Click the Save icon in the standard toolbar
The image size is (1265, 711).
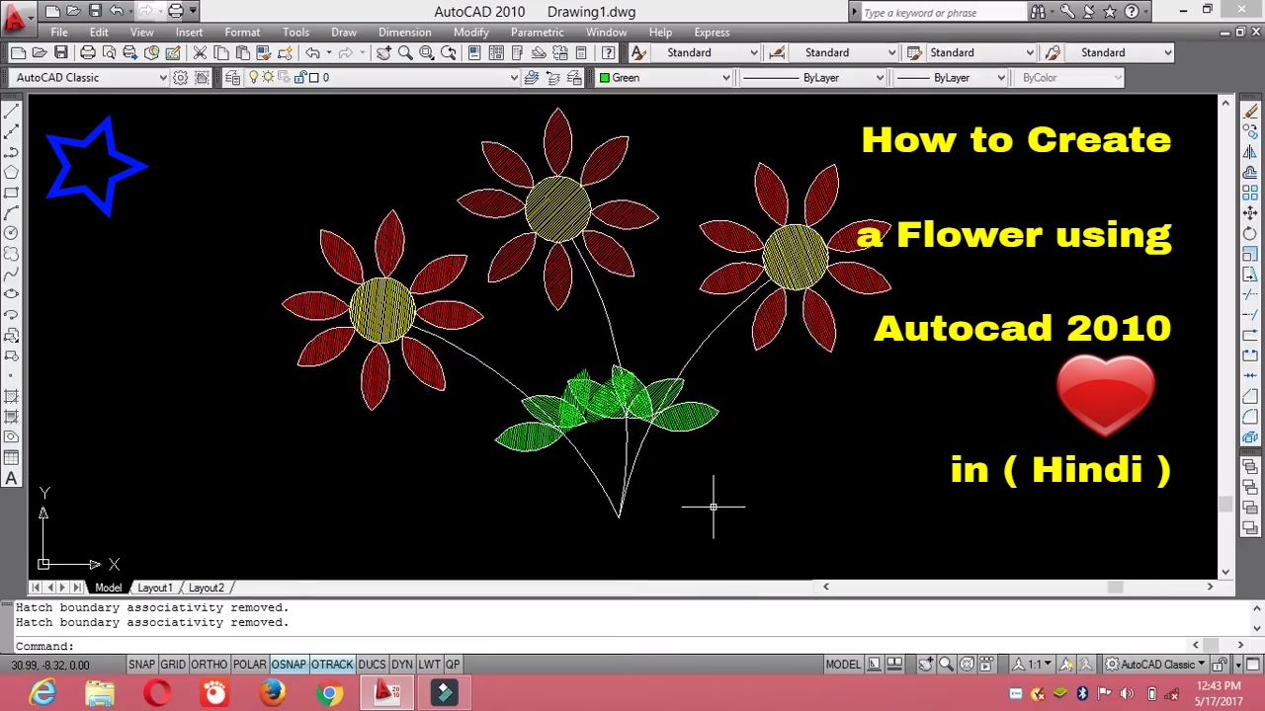61,52
